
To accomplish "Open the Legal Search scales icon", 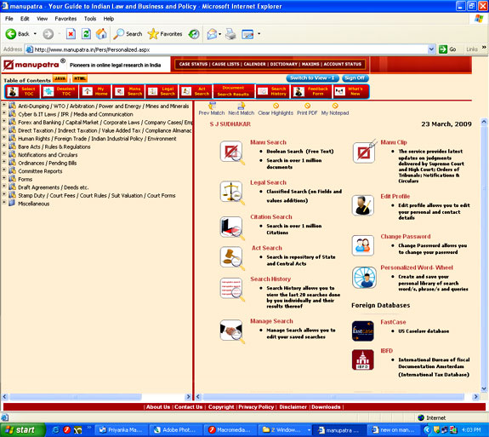I will (x=232, y=193).
